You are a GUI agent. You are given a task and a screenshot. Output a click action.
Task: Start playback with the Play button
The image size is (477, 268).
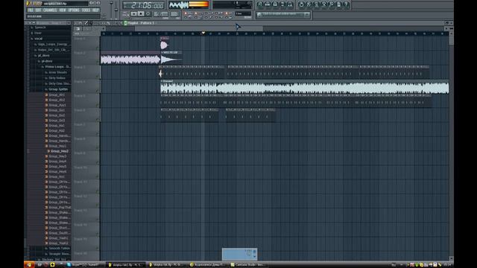134,13
